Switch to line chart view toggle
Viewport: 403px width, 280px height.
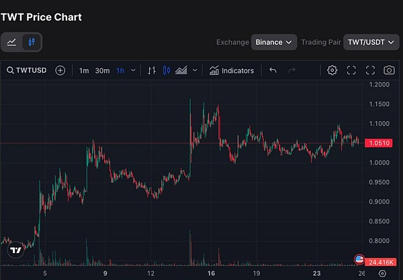pos(11,42)
